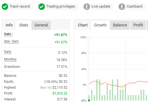Click the green Trading privileges checkmark icon
The image size is (148, 103).
pos(41,6)
